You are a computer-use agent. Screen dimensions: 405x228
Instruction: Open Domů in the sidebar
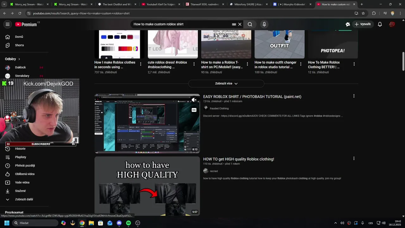click(x=19, y=37)
